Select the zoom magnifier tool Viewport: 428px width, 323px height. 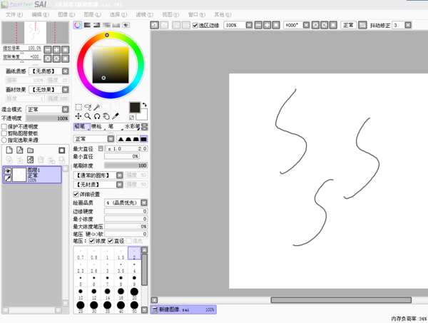[x=88, y=116]
